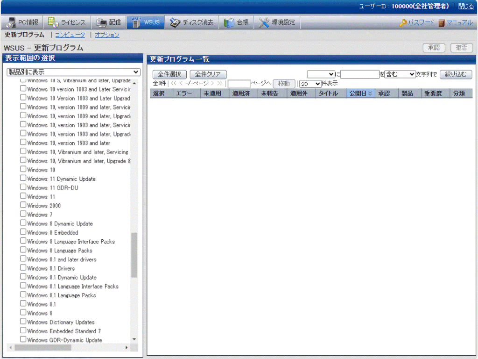
Task: Click the product list horizontal scrollbar thumb
Action: [43, 347]
